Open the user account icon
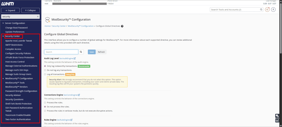 point(273,10)
